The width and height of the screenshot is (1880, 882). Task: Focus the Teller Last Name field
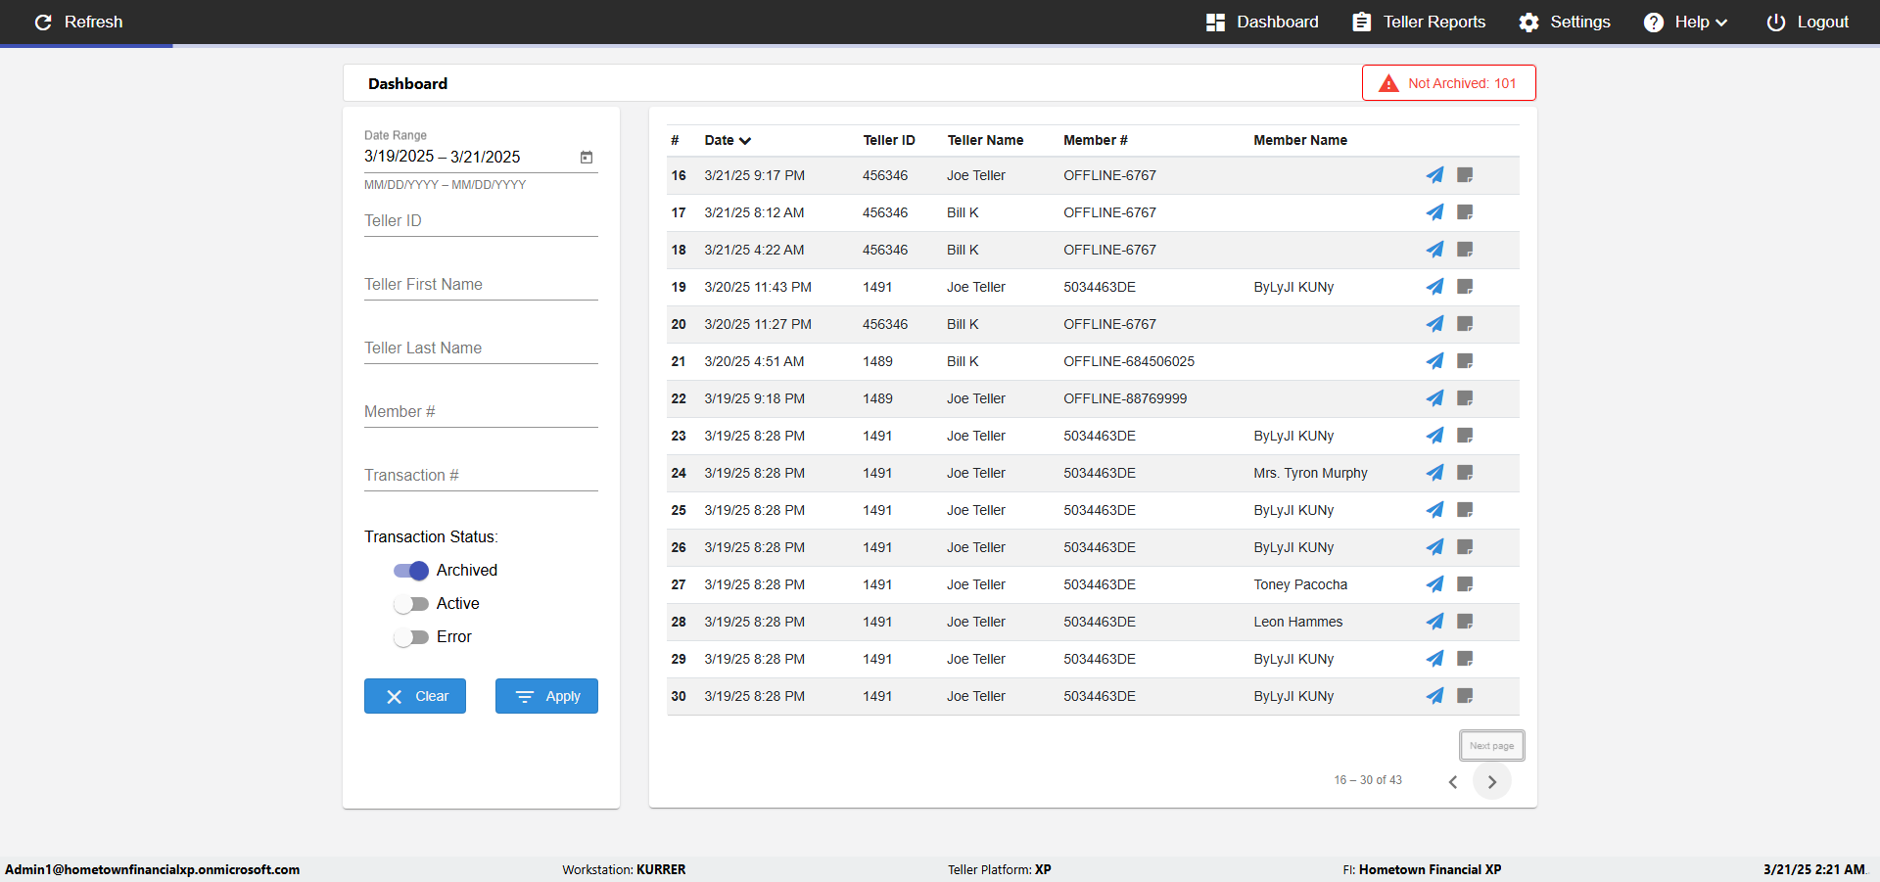[x=481, y=348]
